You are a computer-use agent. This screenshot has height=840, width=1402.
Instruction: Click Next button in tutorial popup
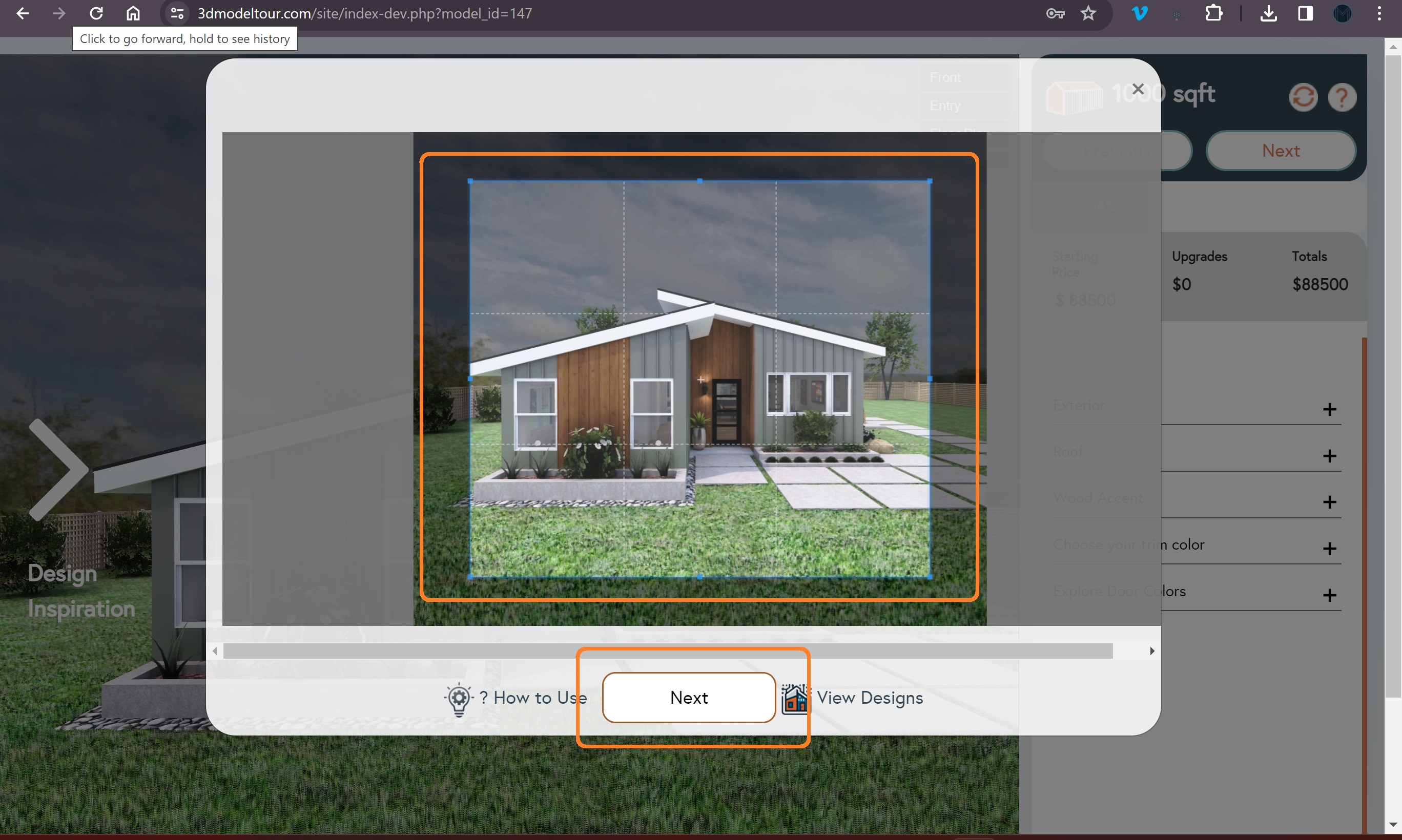click(x=689, y=698)
